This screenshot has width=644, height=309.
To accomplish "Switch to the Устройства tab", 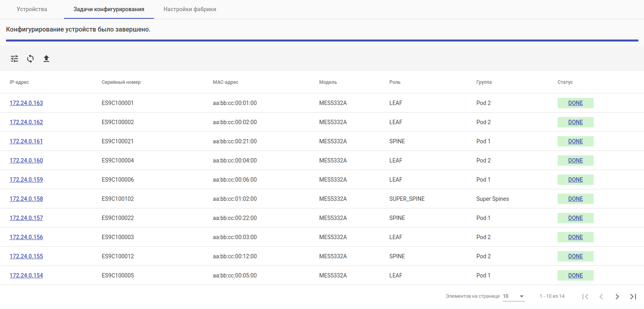I will point(32,9).
